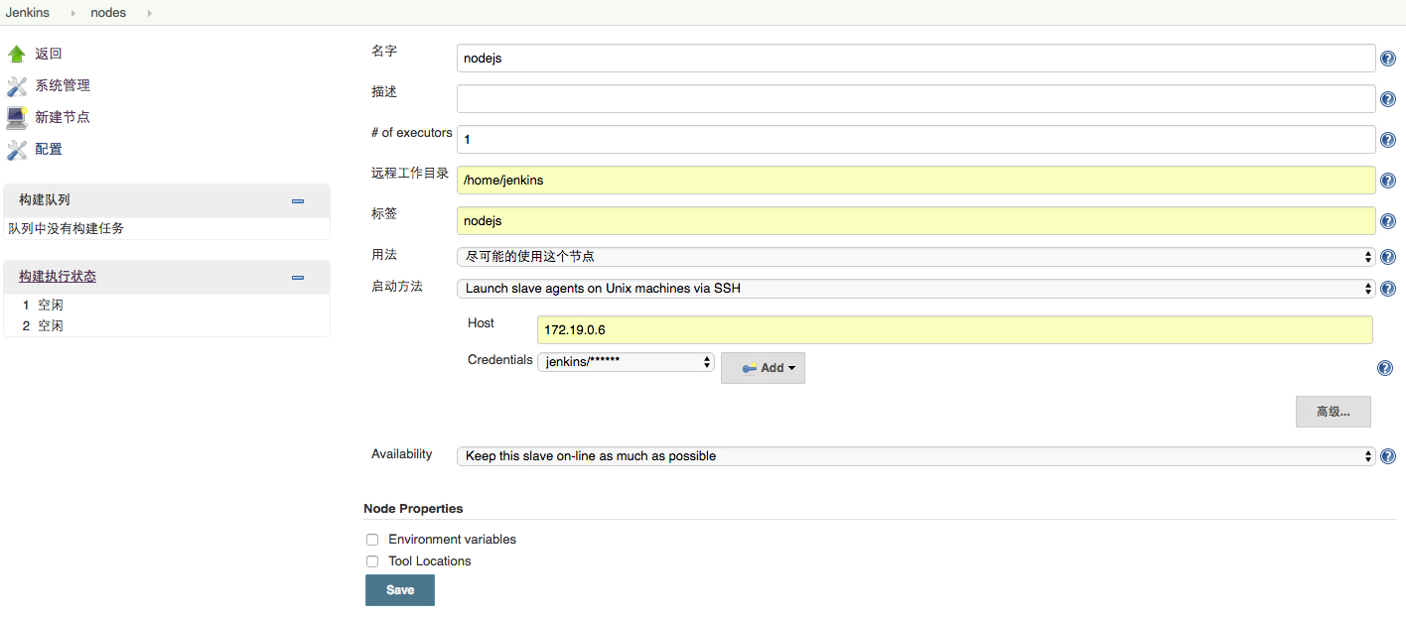Click the 队列中没有构建任务 text
The height and width of the screenshot is (618, 1406).
click(67, 228)
